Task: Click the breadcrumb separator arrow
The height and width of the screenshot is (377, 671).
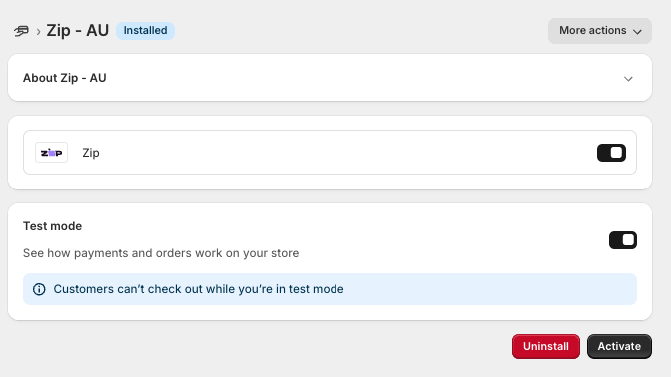Action: [x=38, y=31]
